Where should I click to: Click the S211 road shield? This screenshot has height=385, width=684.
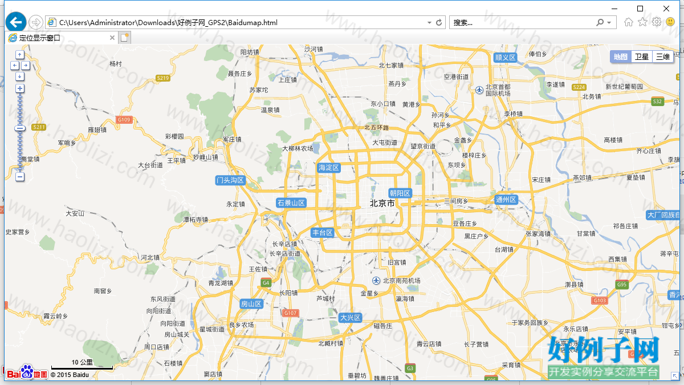(x=39, y=127)
